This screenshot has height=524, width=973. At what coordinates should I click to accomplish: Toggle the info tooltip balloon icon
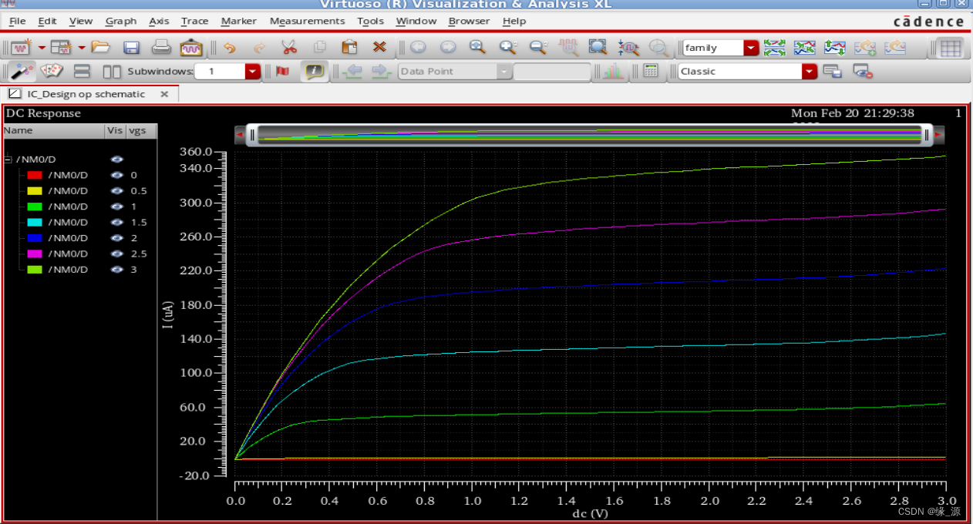314,72
